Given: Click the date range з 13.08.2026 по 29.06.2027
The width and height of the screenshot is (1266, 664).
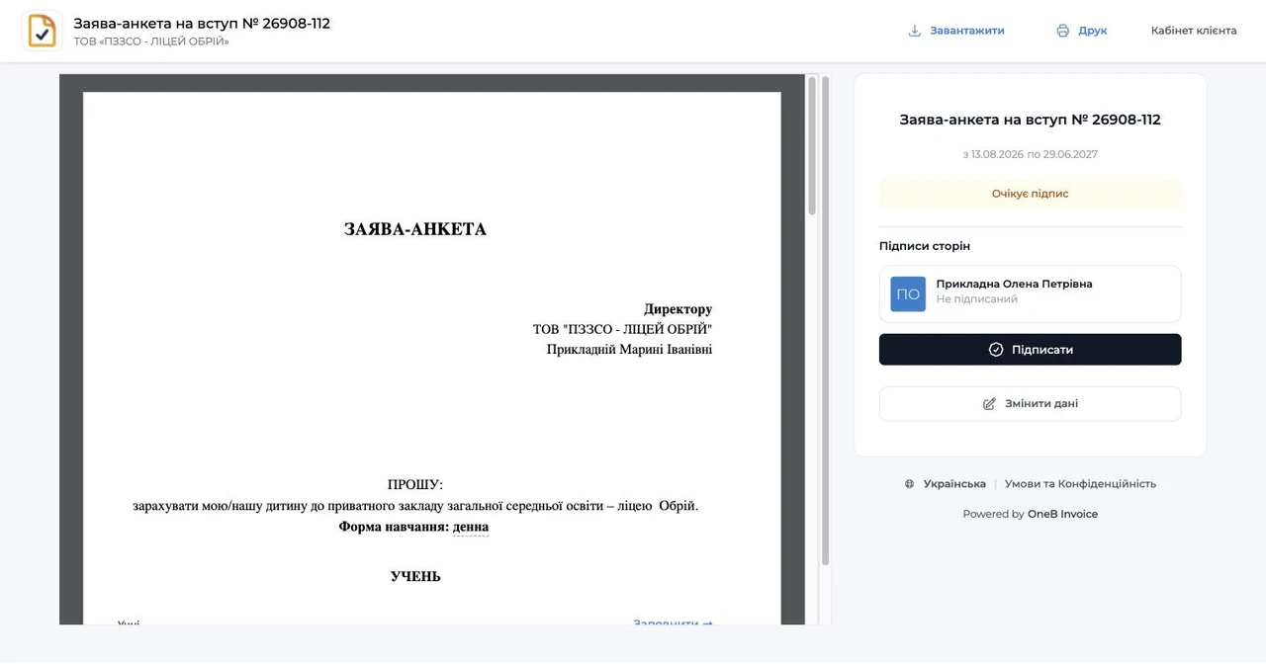Looking at the screenshot, I should (1030, 154).
